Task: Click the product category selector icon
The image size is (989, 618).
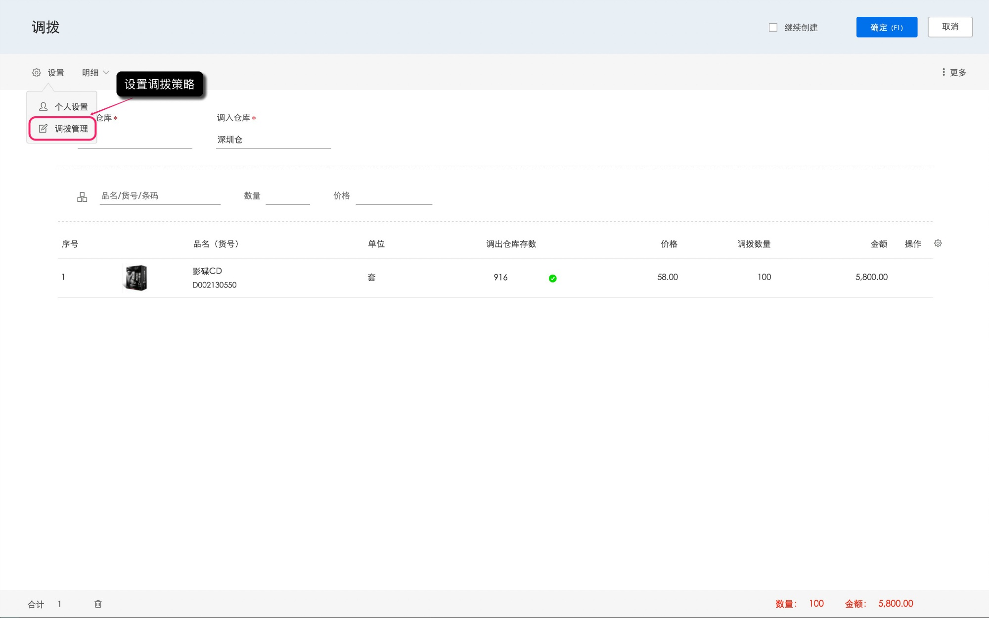Action: click(82, 197)
